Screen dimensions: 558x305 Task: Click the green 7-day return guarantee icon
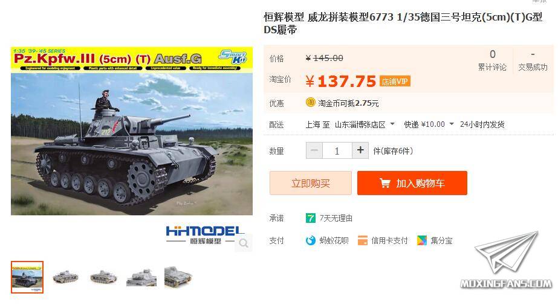click(x=310, y=218)
